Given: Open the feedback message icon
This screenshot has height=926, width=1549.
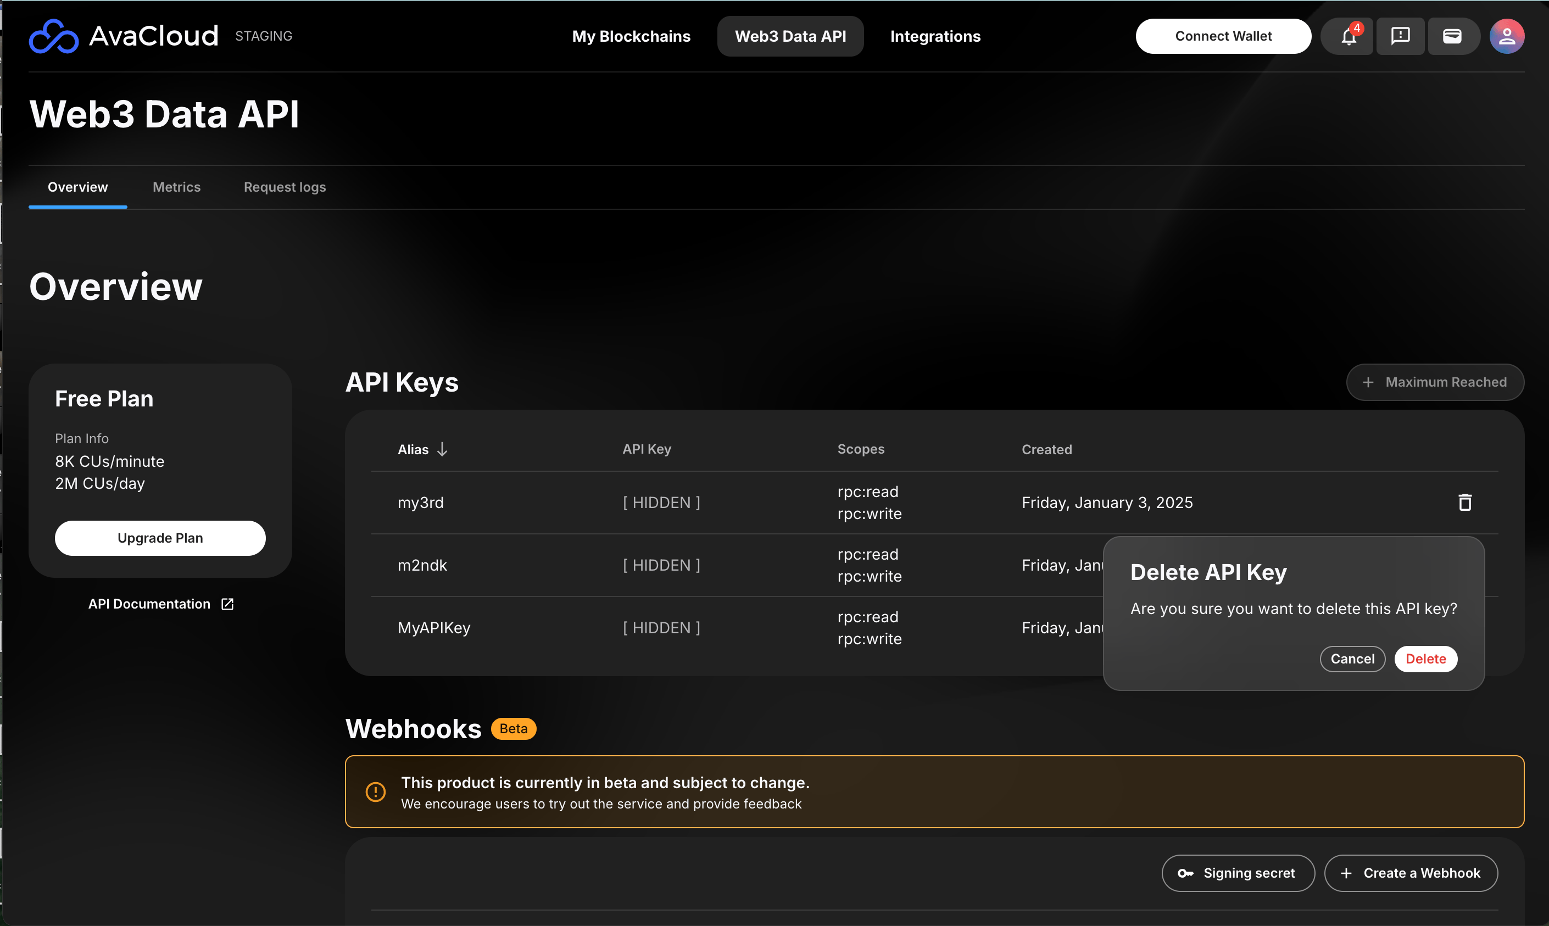Looking at the screenshot, I should pyautogui.click(x=1400, y=36).
